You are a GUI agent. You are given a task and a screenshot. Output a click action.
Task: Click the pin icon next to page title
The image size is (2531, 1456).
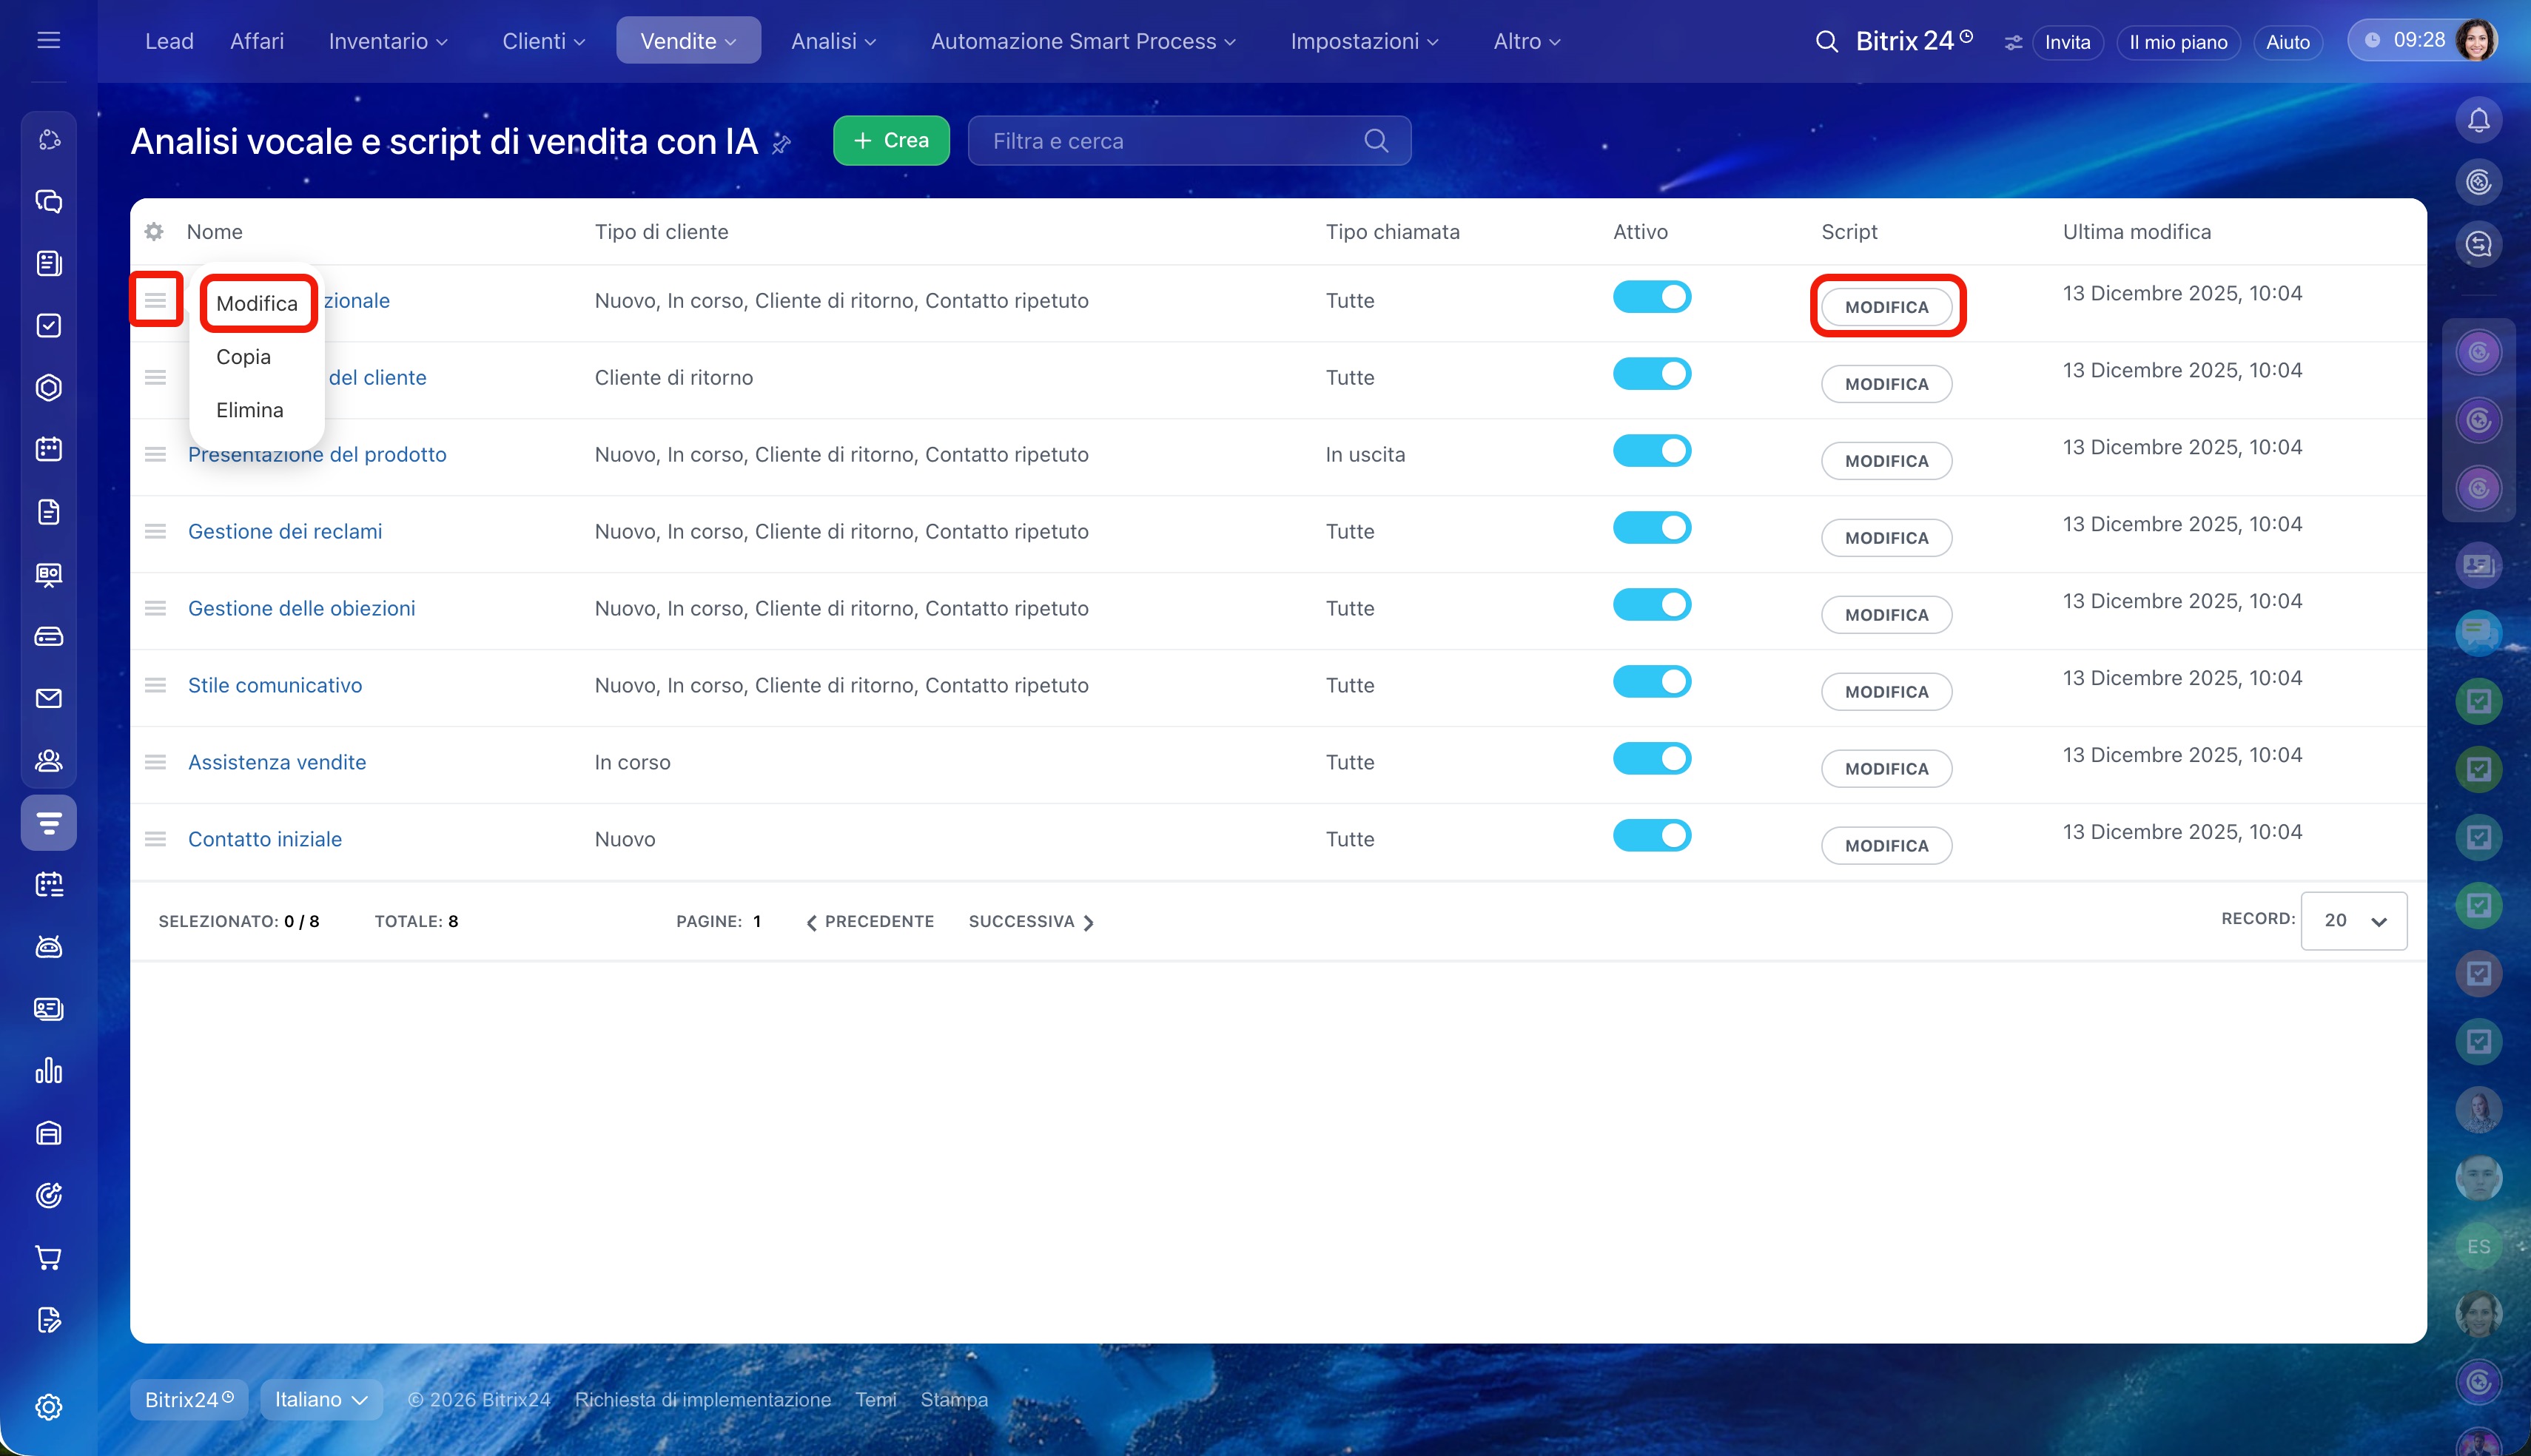click(x=782, y=144)
